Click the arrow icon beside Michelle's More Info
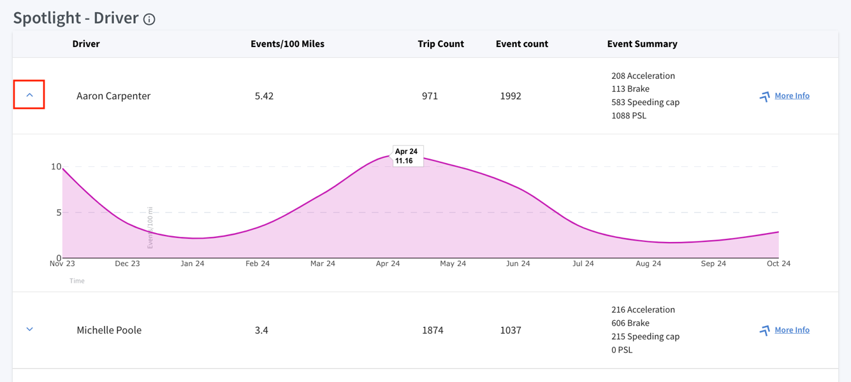The height and width of the screenshot is (382, 851). [x=764, y=330]
